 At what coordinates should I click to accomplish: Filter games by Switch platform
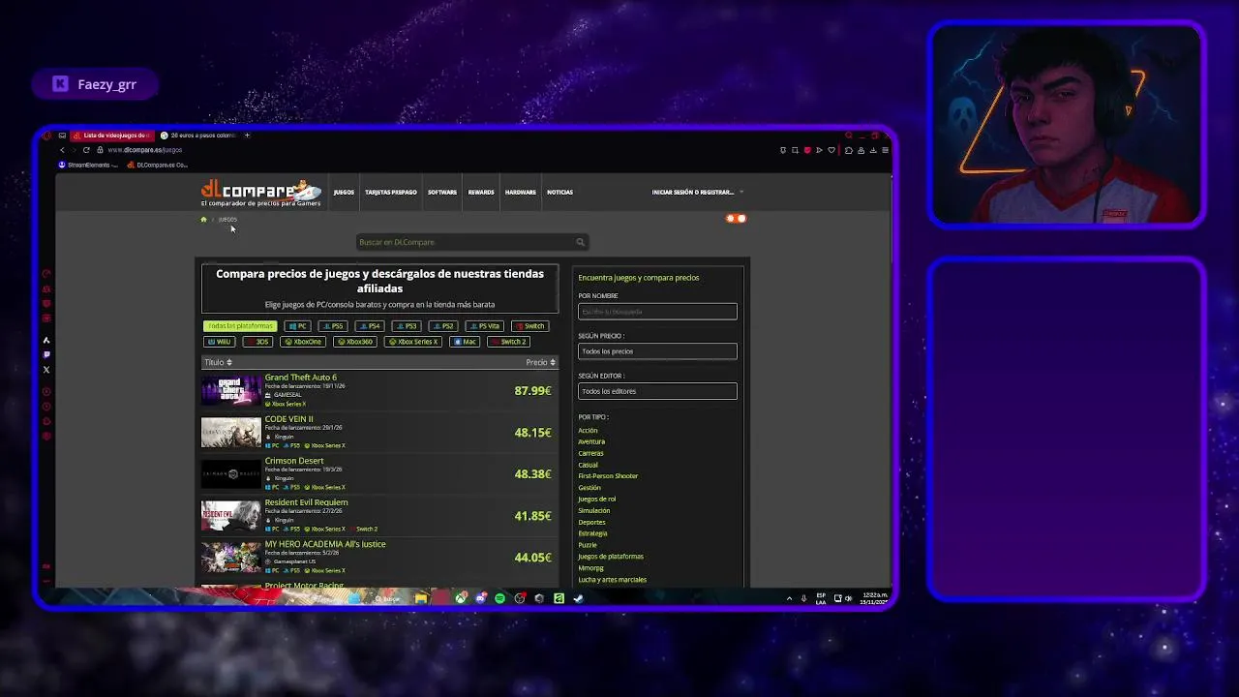click(x=530, y=326)
